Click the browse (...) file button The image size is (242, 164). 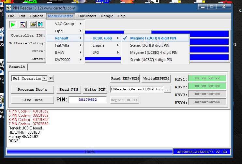pyautogui.click(x=167, y=89)
